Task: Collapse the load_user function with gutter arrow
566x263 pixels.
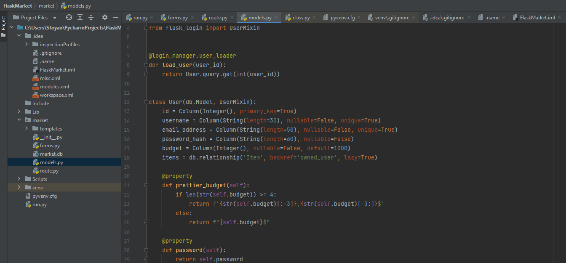Action: coord(146,65)
